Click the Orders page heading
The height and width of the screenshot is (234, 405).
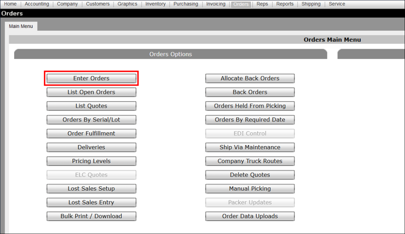12,13
